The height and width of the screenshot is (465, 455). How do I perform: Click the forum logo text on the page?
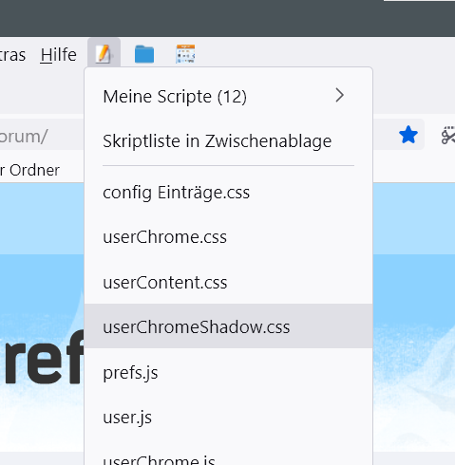[x=42, y=357]
